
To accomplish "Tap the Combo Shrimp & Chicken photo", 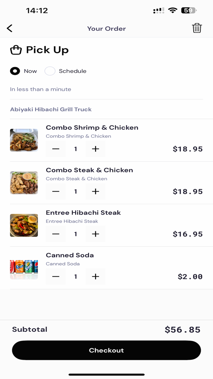I will [x=24, y=140].
